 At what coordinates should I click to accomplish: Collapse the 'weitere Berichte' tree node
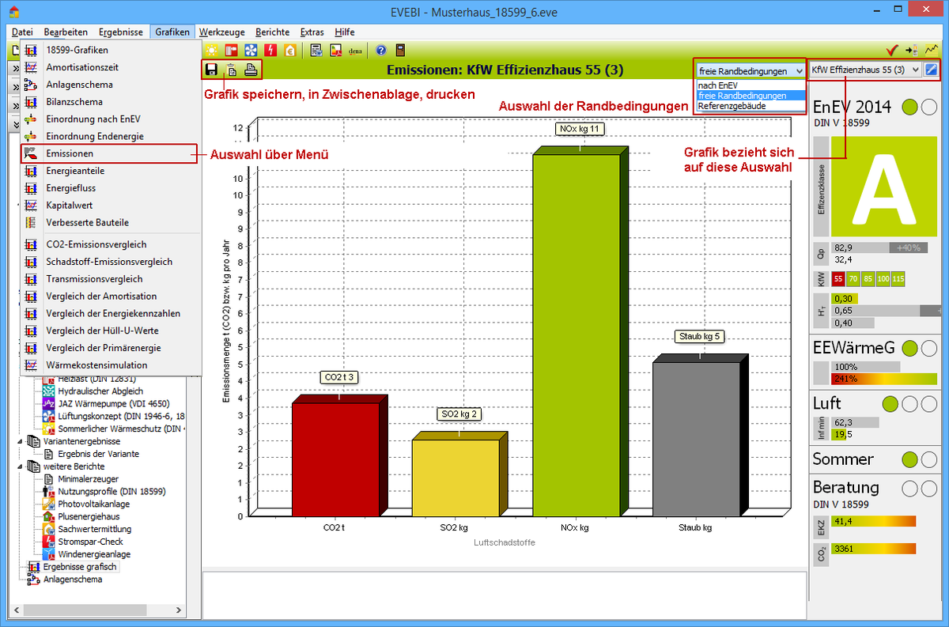coord(21,466)
